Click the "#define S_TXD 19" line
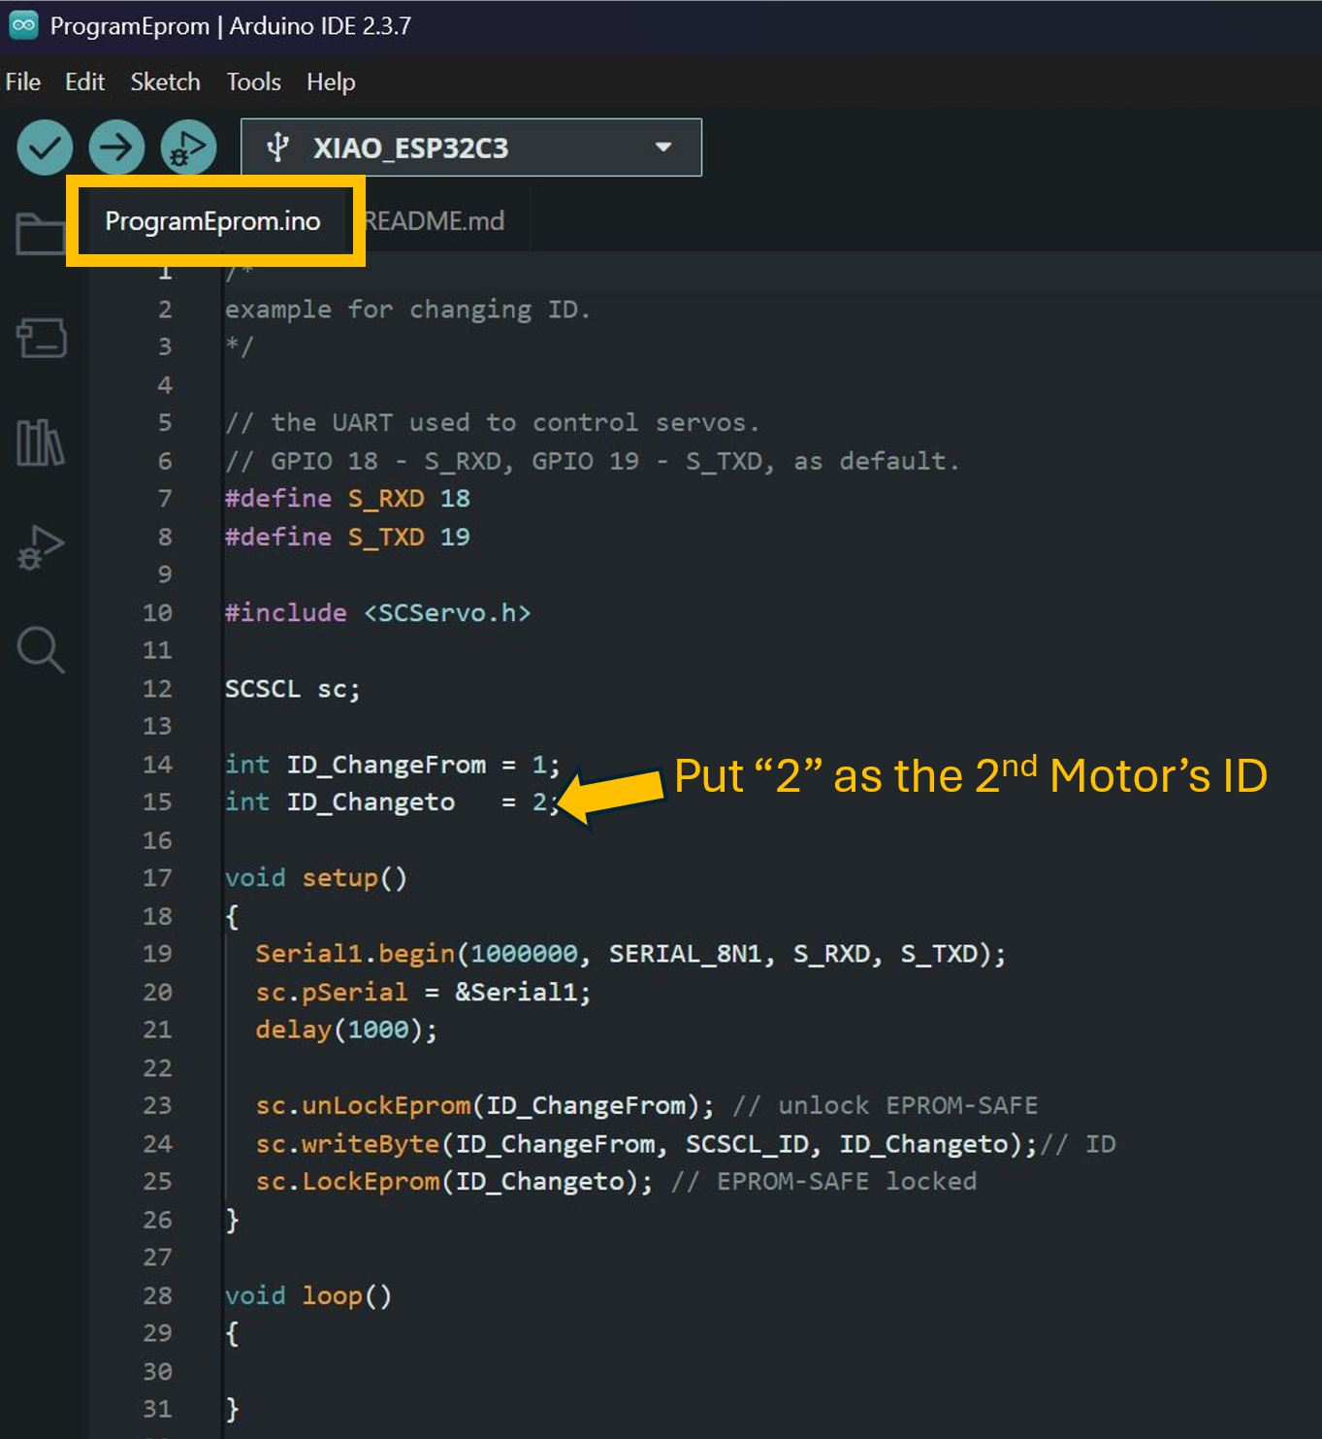The width and height of the screenshot is (1322, 1439). (x=347, y=537)
